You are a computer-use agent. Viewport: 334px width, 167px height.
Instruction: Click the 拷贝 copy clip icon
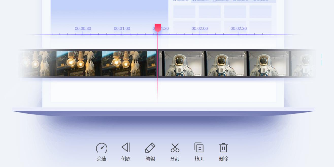click(x=199, y=147)
